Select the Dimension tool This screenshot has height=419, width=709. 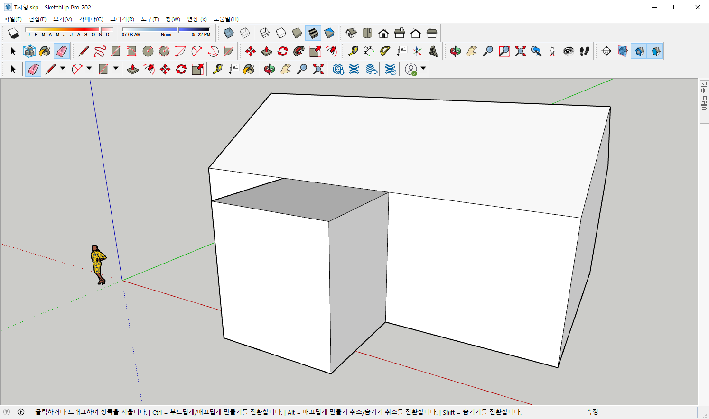pos(369,51)
